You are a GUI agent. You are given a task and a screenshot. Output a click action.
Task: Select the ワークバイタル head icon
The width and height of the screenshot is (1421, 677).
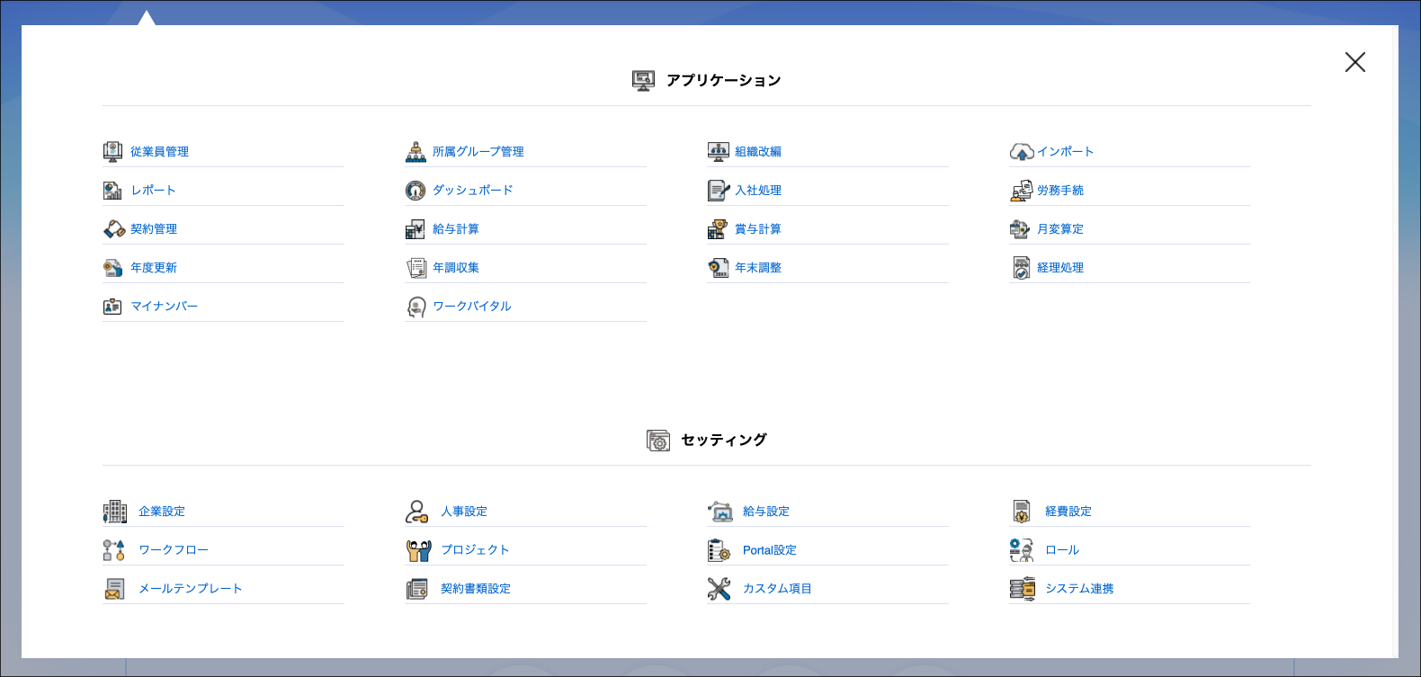tap(416, 307)
